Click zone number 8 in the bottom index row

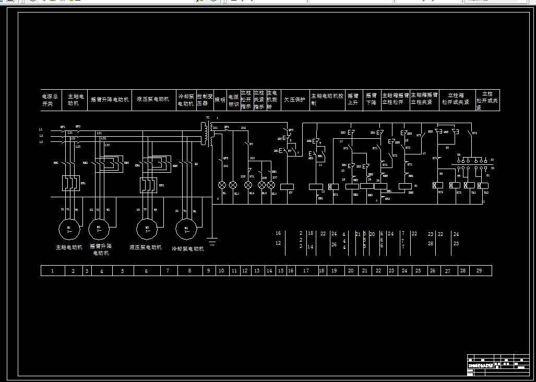coord(190,271)
